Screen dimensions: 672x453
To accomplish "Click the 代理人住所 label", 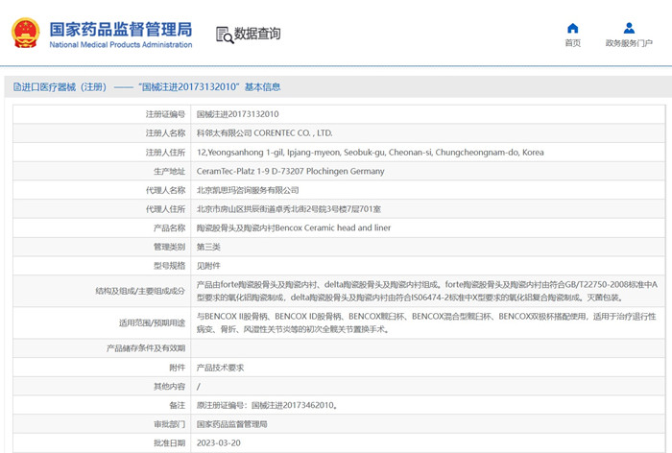I will pyautogui.click(x=165, y=209).
